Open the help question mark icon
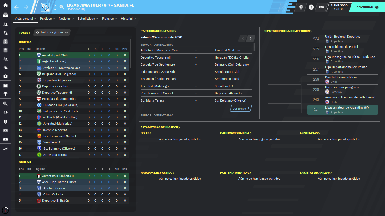 pos(311,7)
